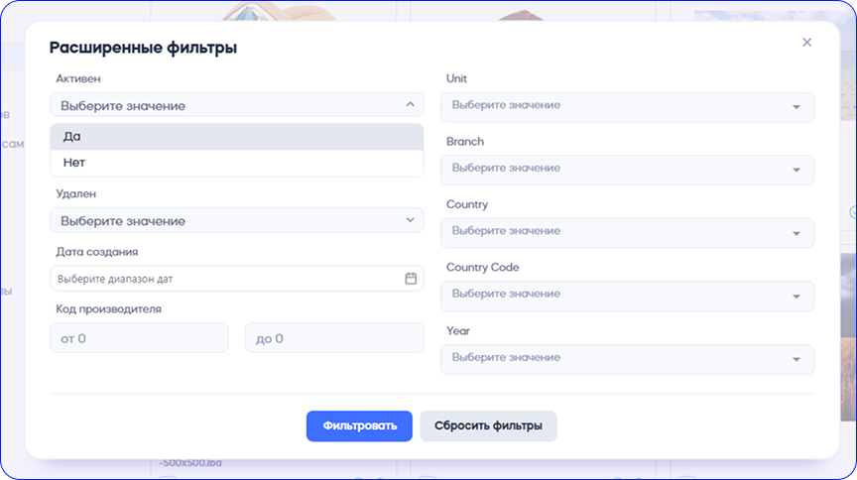Click the Фильтровать button
857x480 pixels.
[x=359, y=426]
